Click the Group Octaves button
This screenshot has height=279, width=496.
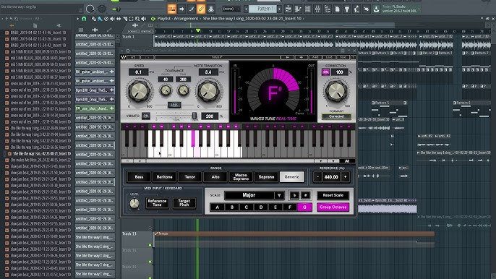(x=333, y=207)
